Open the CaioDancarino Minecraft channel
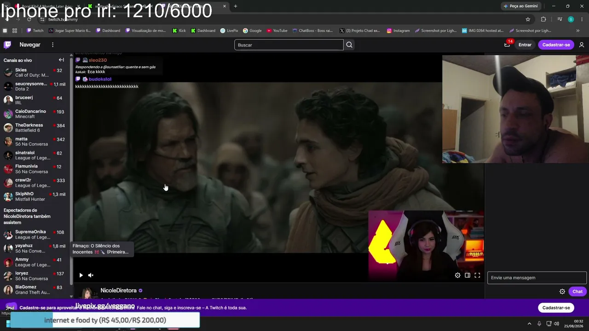This screenshot has height=331, width=589. 35,114
